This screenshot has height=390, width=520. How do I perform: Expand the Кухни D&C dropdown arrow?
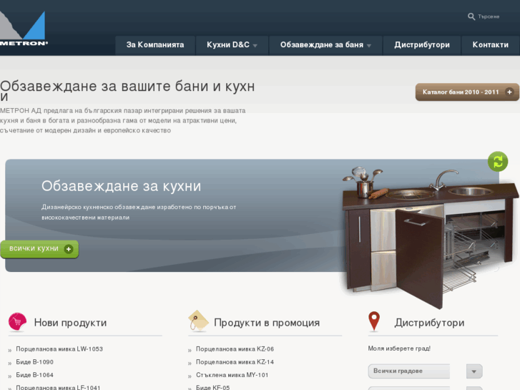point(255,46)
